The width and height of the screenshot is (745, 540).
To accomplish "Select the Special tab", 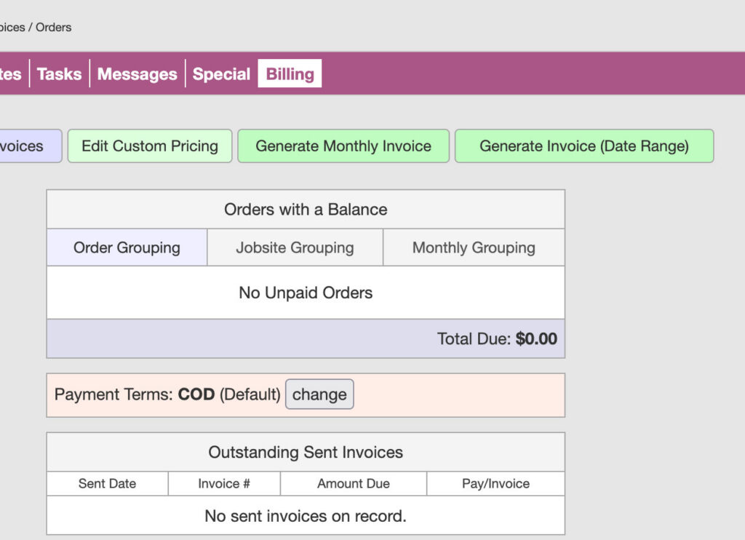I will click(x=221, y=74).
